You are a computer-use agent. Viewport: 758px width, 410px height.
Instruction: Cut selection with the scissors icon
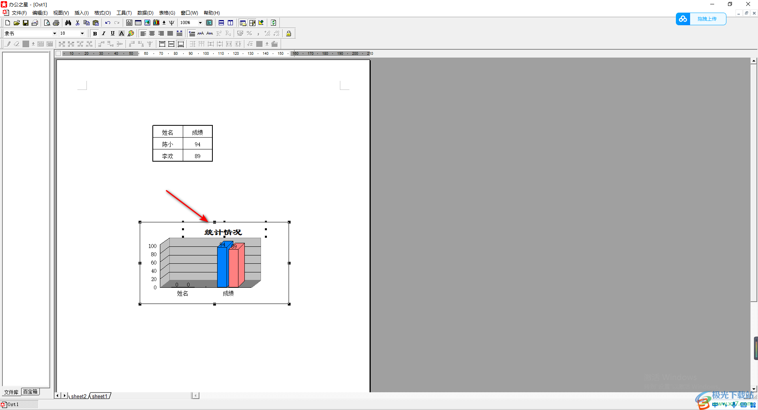pyautogui.click(x=77, y=23)
